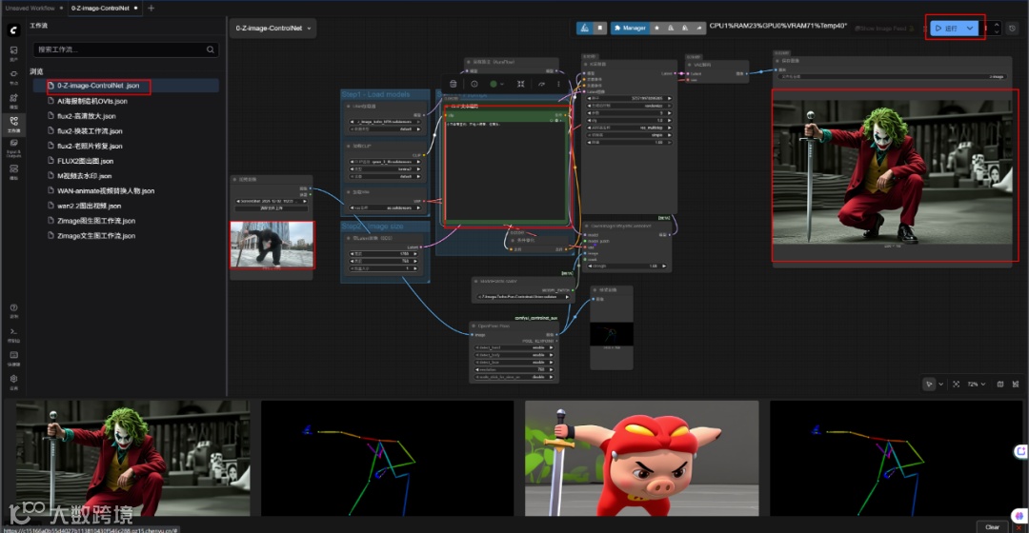Open the 72% zoom level dropdown

point(977,385)
